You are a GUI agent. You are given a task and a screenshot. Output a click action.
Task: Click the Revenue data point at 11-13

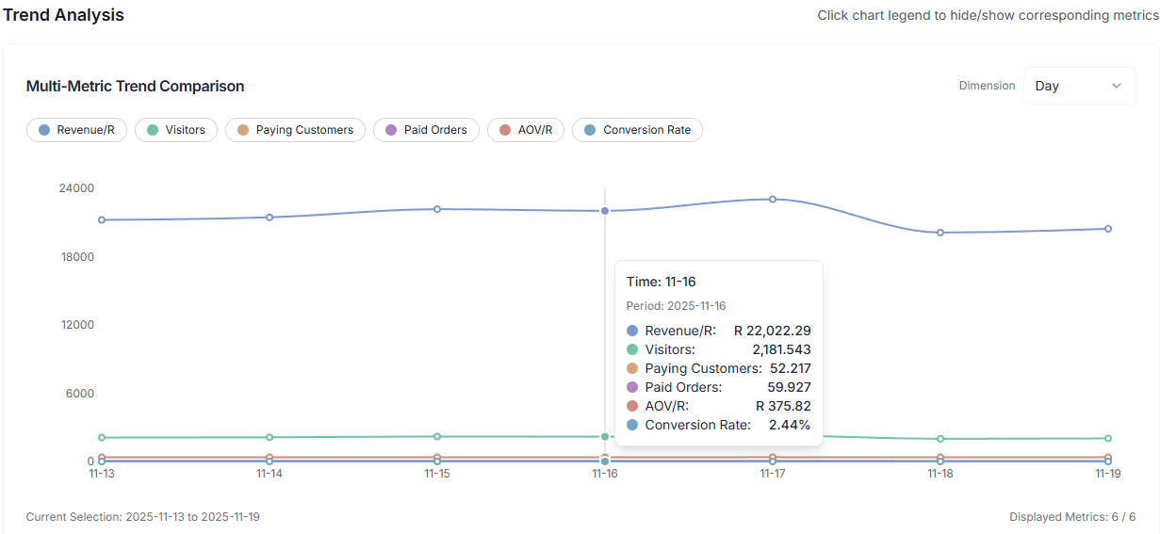pyautogui.click(x=102, y=220)
